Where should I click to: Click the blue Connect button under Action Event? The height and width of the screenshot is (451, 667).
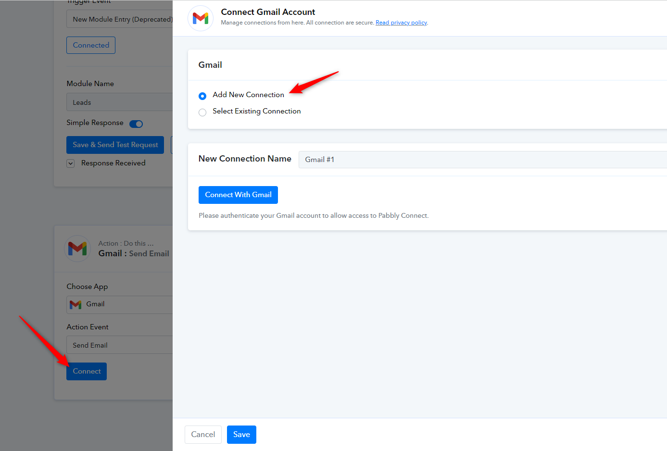87,371
